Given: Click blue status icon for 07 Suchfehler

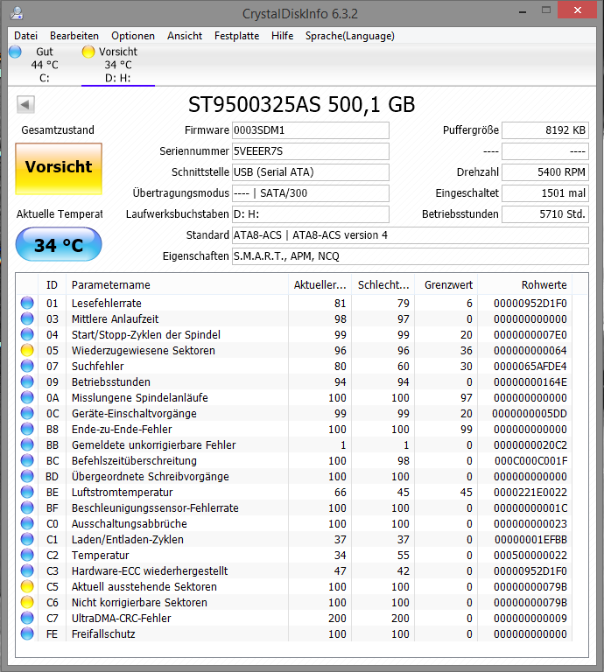Looking at the screenshot, I should pyautogui.click(x=27, y=366).
